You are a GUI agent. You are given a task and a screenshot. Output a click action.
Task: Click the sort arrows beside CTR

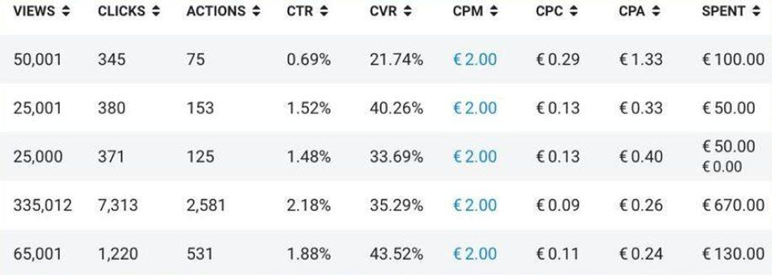click(x=324, y=11)
